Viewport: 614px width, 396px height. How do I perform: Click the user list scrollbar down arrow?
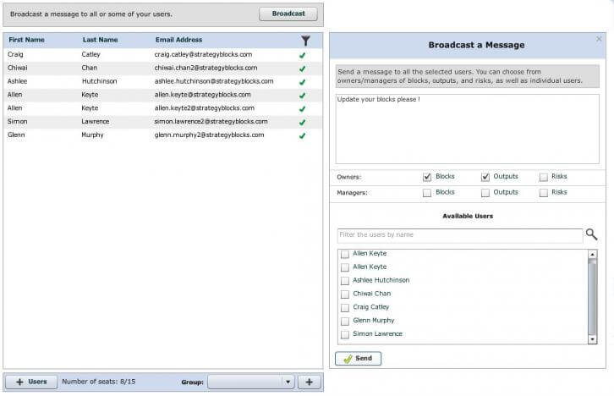point(593,339)
